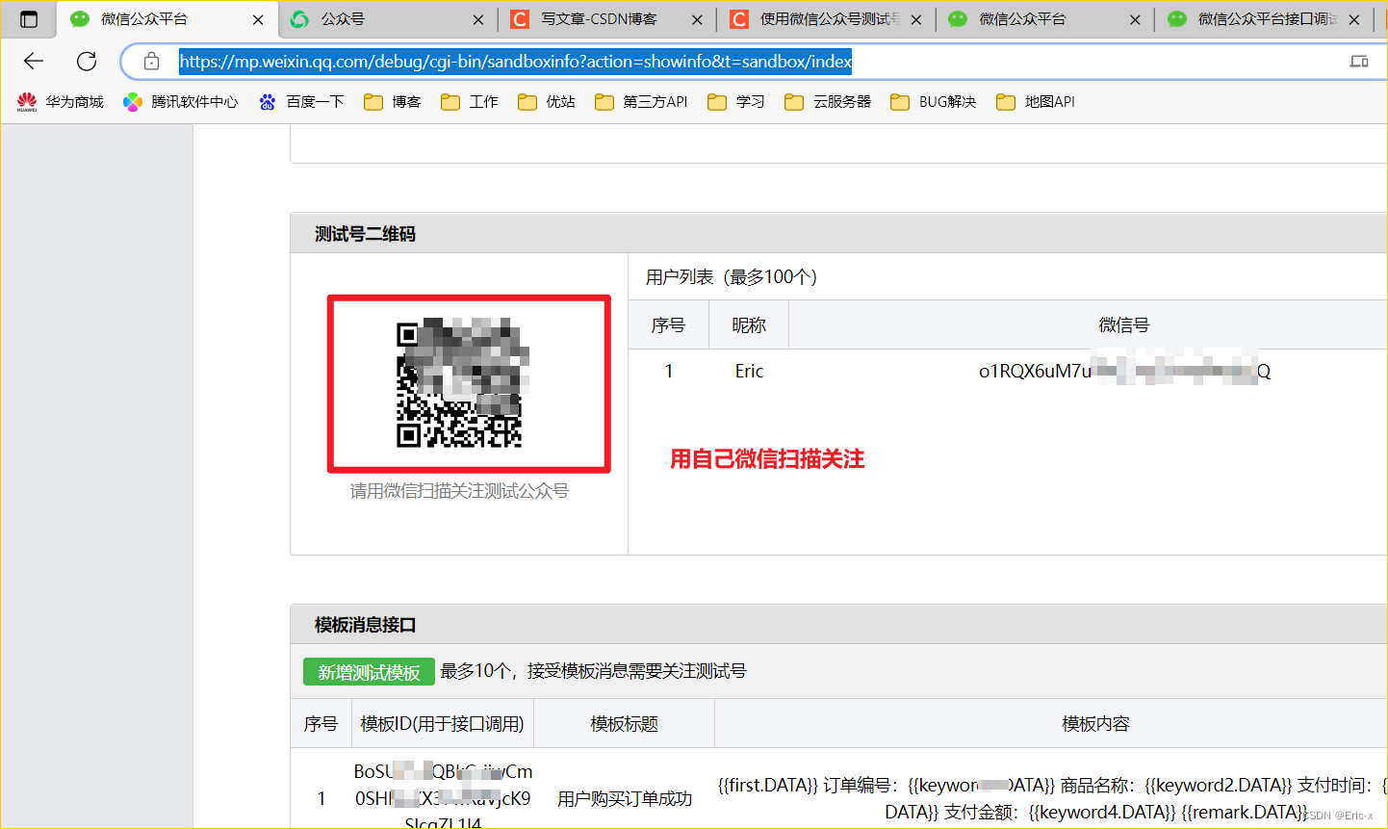Click the 昵称 column header
Screen dimensions: 1388x829
click(x=749, y=325)
